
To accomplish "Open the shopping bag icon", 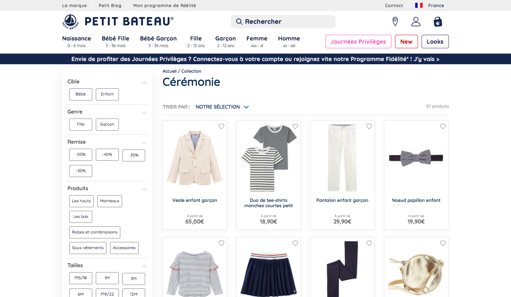I will coord(438,22).
